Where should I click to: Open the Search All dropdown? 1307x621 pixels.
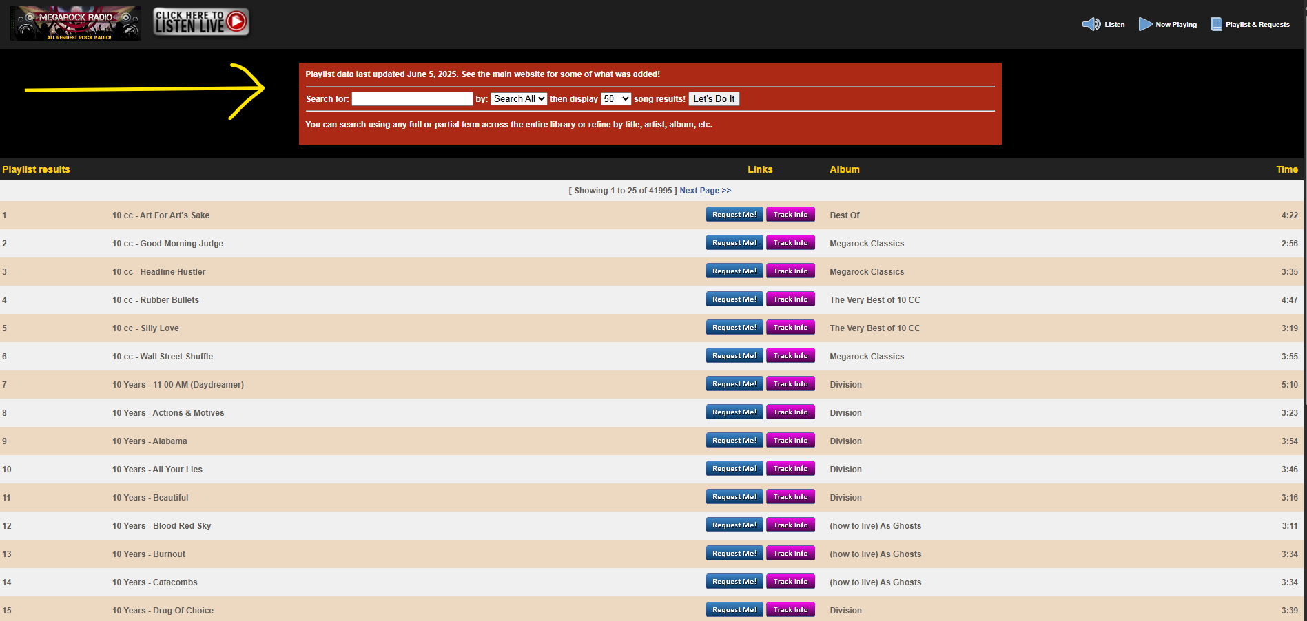(519, 99)
